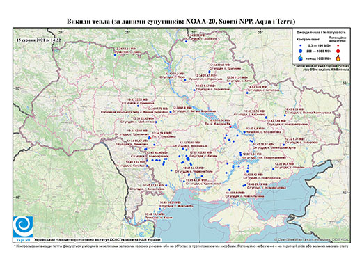This screenshot has width=362, height=256.
Task: Select the large blue circle legend symbol
Action: (301, 51)
